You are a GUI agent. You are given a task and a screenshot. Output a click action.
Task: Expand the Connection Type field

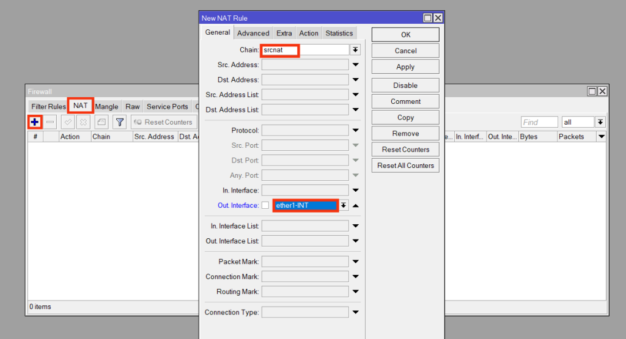tap(356, 313)
